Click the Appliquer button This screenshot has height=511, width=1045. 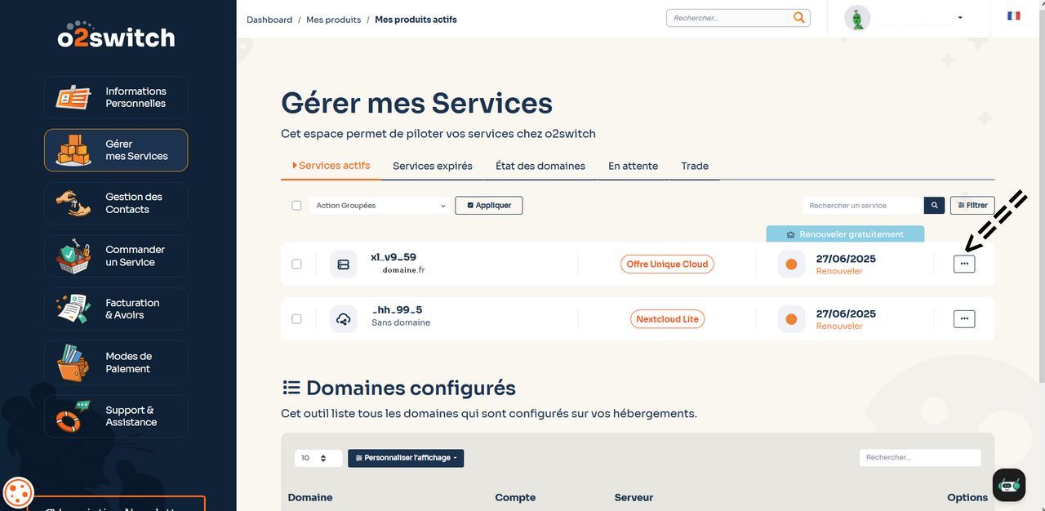click(x=488, y=206)
